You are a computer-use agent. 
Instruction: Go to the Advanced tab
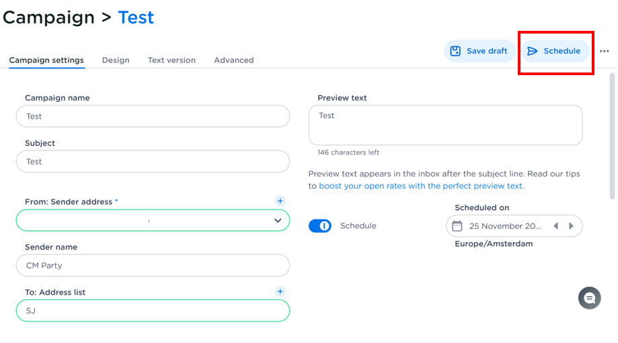pyautogui.click(x=233, y=60)
